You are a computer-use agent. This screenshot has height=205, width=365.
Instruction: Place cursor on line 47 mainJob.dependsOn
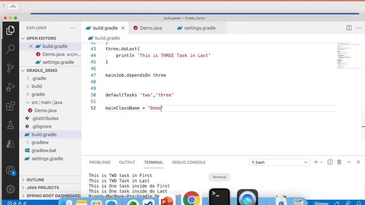coord(136,75)
